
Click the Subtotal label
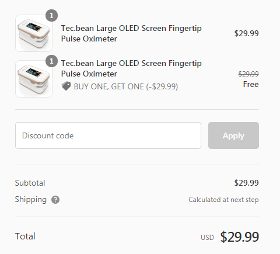30,183
